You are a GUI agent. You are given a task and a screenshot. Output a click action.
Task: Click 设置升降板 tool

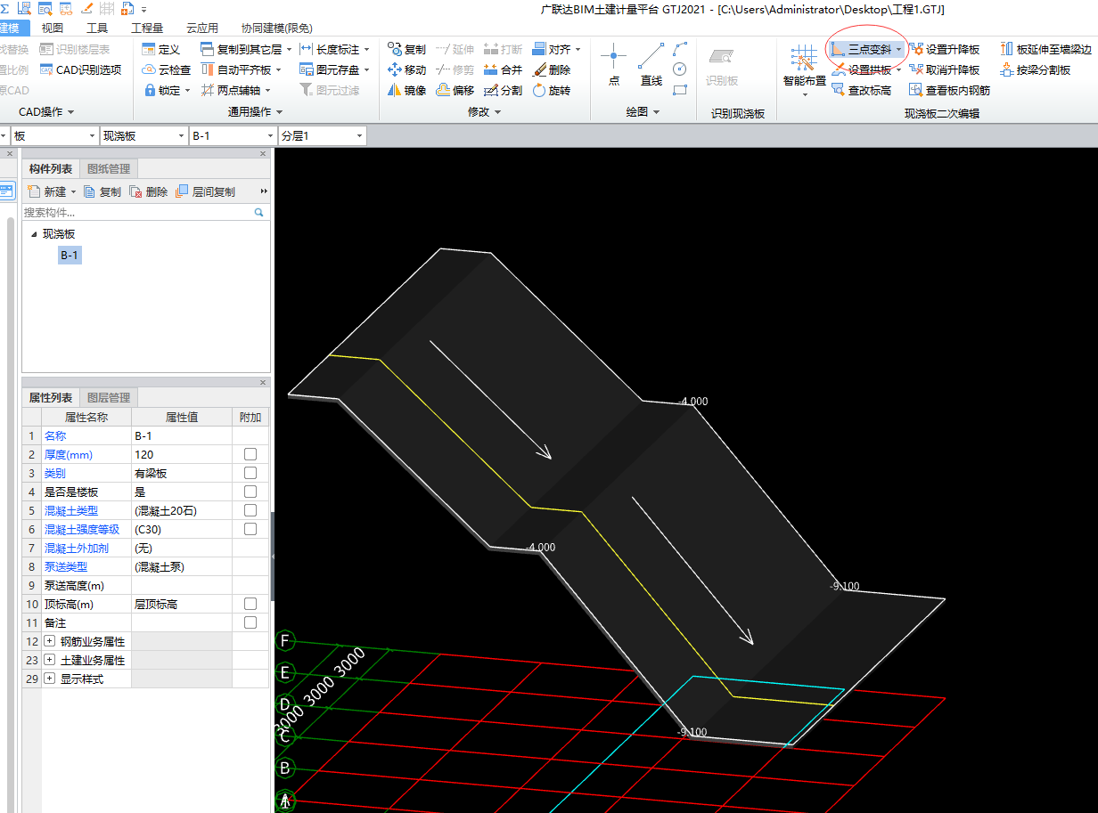coord(944,49)
